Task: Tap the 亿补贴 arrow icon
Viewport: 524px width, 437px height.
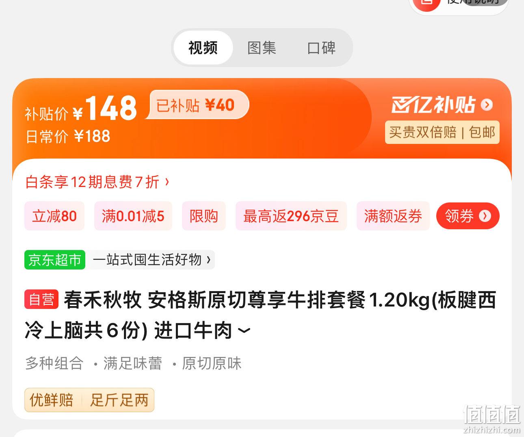Action: (x=487, y=105)
